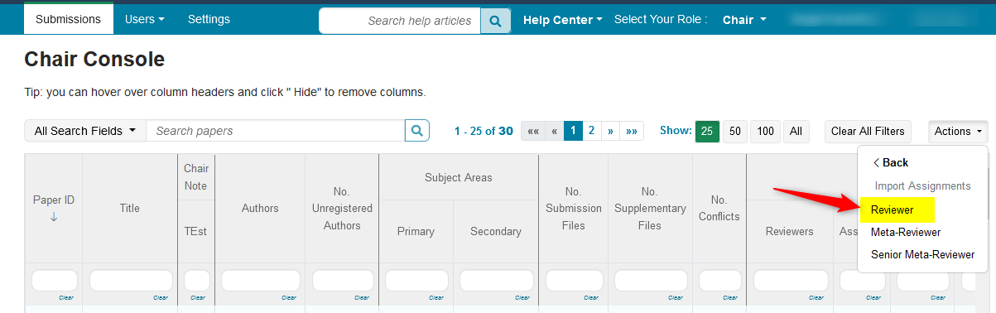Image resolution: width=996 pixels, height=313 pixels.
Task: Click the Search help articles field
Action: (400, 21)
